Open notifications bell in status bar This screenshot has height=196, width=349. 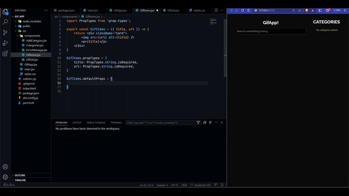[x=222, y=185]
